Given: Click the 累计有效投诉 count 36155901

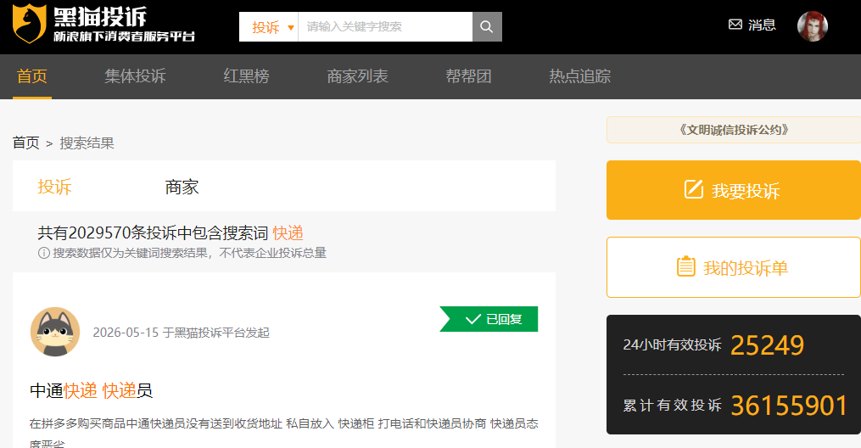Looking at the screenshot, I should click(x=789, y=406).
